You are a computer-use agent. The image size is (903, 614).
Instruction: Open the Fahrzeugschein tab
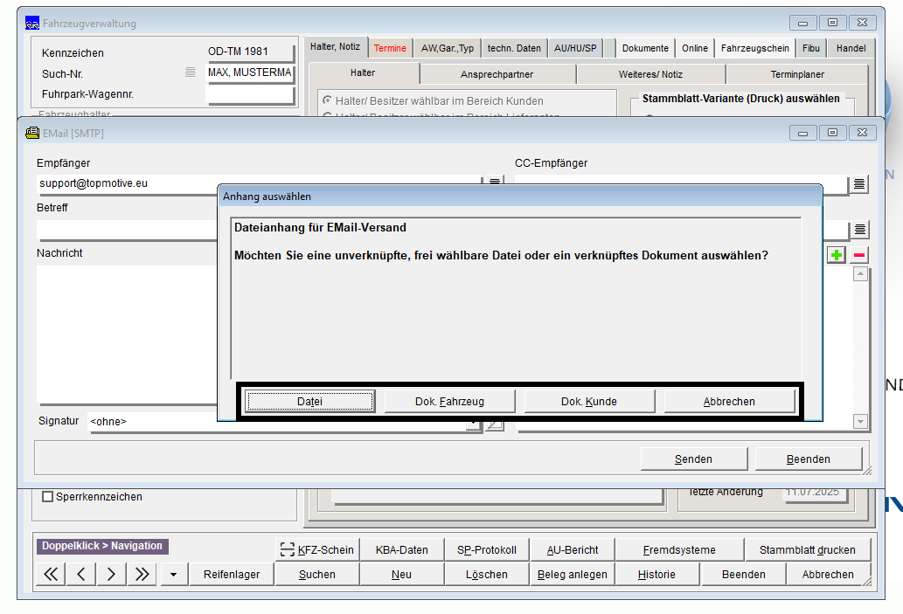pyautogui.click(x=755, y=48)
